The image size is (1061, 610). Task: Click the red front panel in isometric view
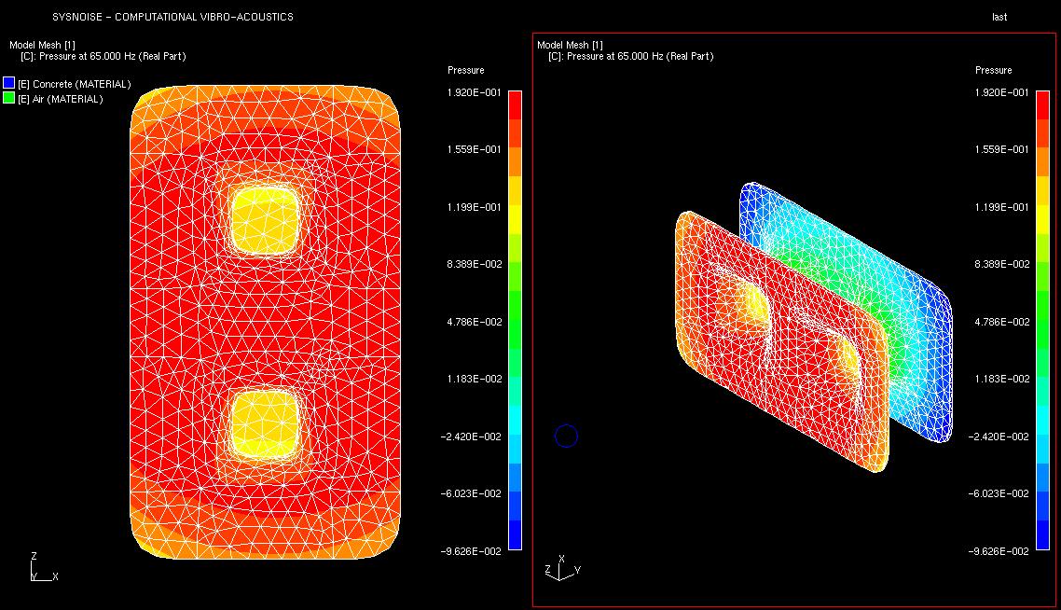click(x=781, y=342)
